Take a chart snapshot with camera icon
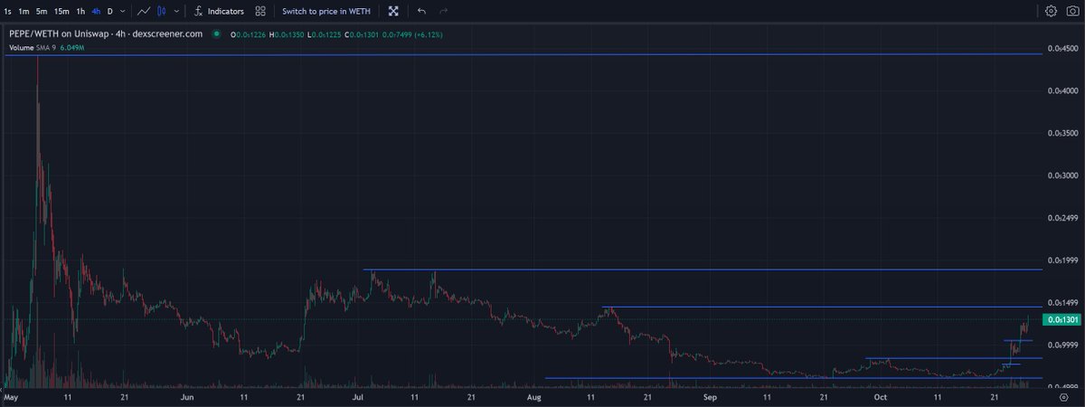1085x407 pixels. click(x=1073, y=11)
